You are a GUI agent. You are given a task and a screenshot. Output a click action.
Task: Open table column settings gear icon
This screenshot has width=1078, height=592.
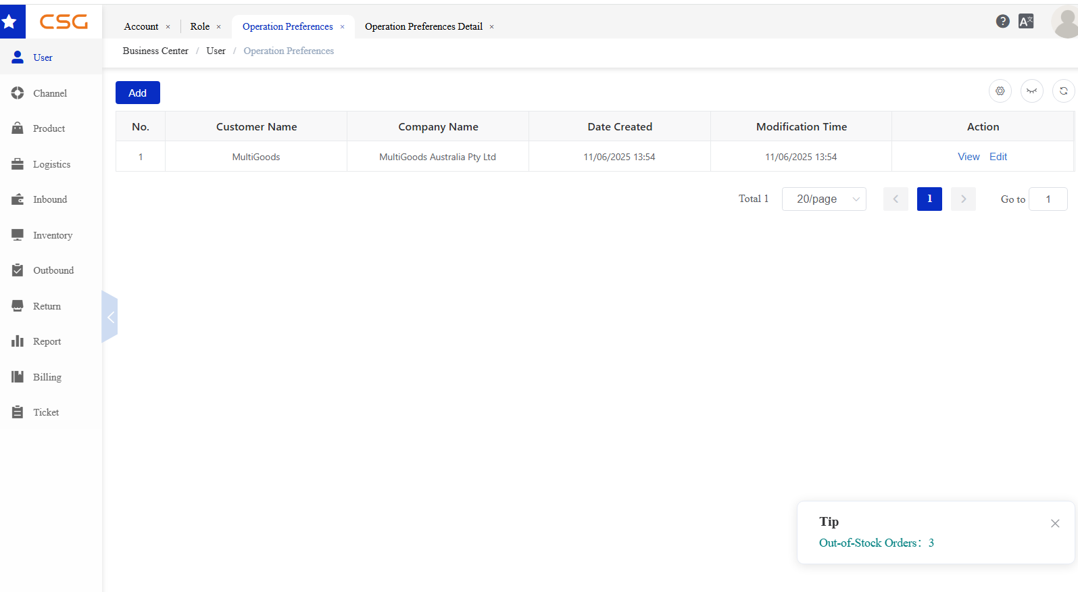click(x=1000, y=91)
